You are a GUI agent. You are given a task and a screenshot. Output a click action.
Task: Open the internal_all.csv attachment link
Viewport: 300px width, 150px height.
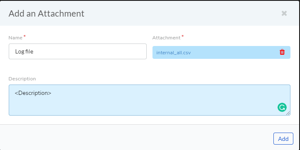(173, 53)
